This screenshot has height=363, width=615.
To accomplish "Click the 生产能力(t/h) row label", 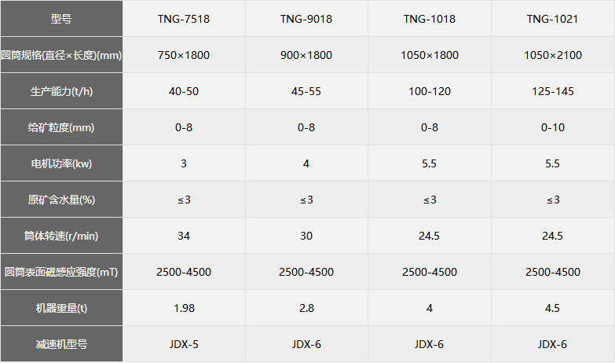I will pos(61,91).
